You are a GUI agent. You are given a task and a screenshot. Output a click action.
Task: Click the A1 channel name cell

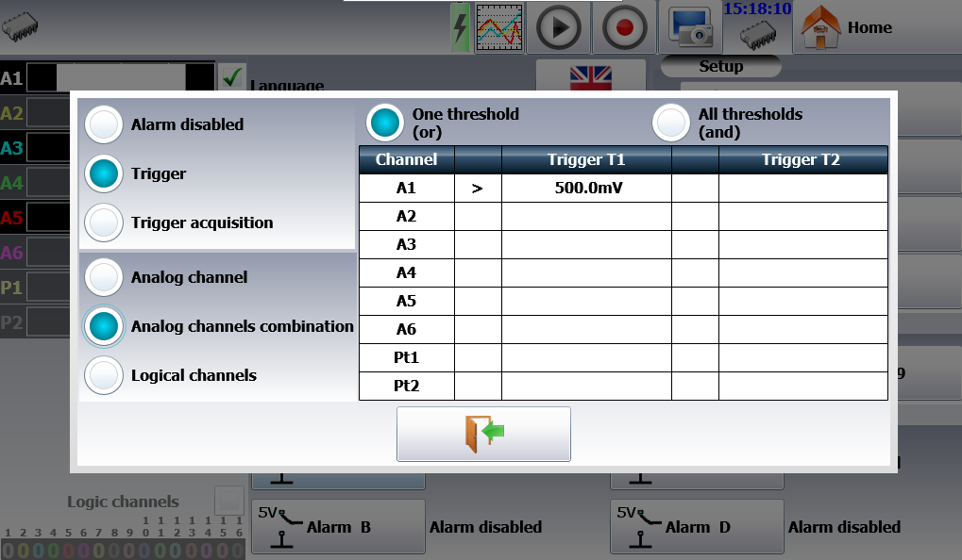click(x=407, y=189)
